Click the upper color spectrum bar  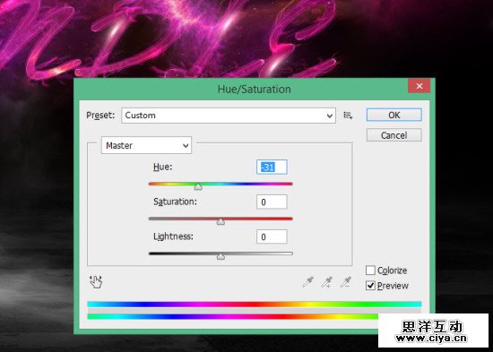click(254, 304)
